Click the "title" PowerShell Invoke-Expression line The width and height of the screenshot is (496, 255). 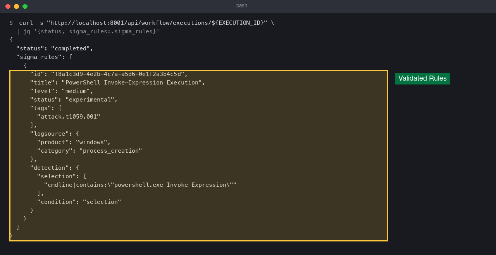[x=117, y=83]
